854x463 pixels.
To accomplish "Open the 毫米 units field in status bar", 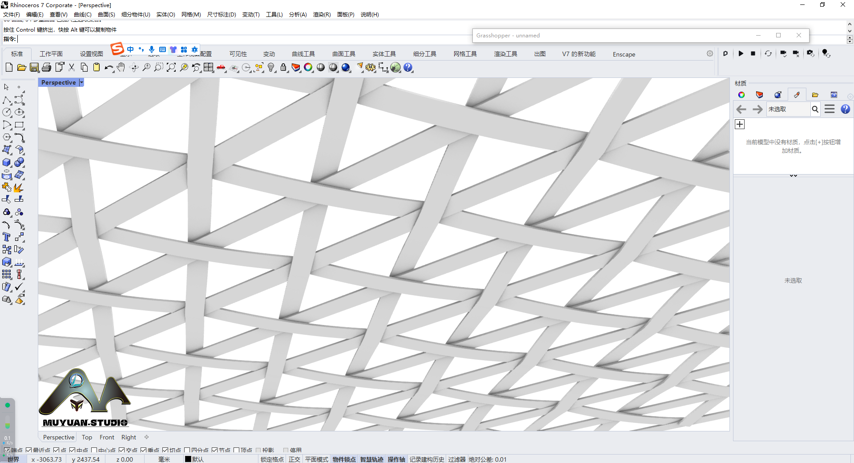I will pos(164,459).
